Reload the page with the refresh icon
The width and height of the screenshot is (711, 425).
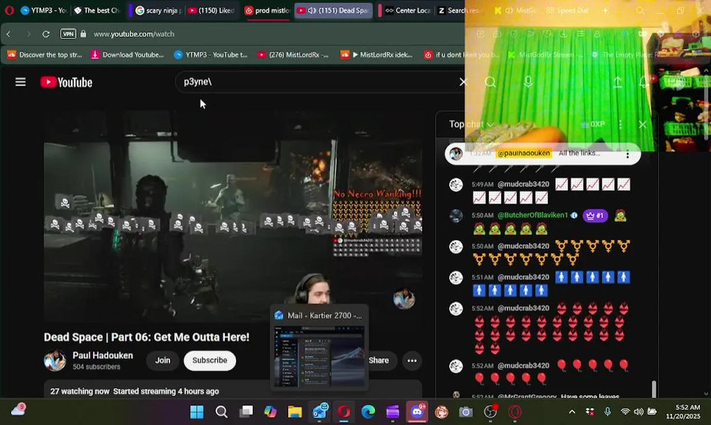pos(46,34)
